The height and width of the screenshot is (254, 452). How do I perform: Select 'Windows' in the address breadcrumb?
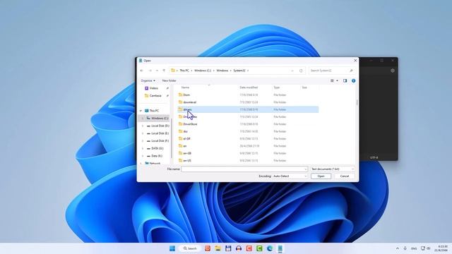pyautogui.click(x=222, y=71)
